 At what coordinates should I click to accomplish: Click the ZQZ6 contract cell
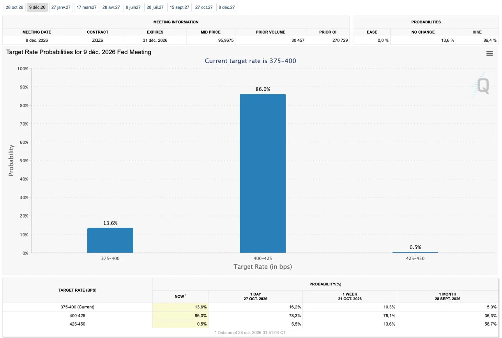(x=97, y=40)
